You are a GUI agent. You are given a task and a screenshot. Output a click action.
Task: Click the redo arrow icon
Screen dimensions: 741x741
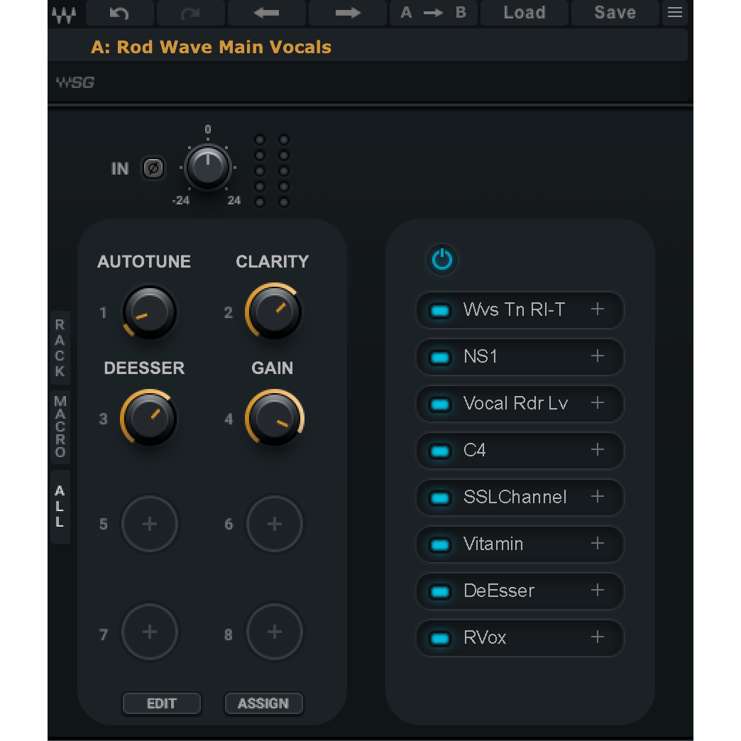(190, 13)
